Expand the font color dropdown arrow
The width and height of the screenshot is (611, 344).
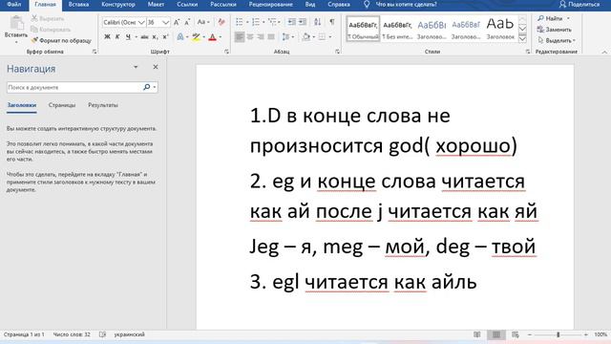[x=221, y=37]
